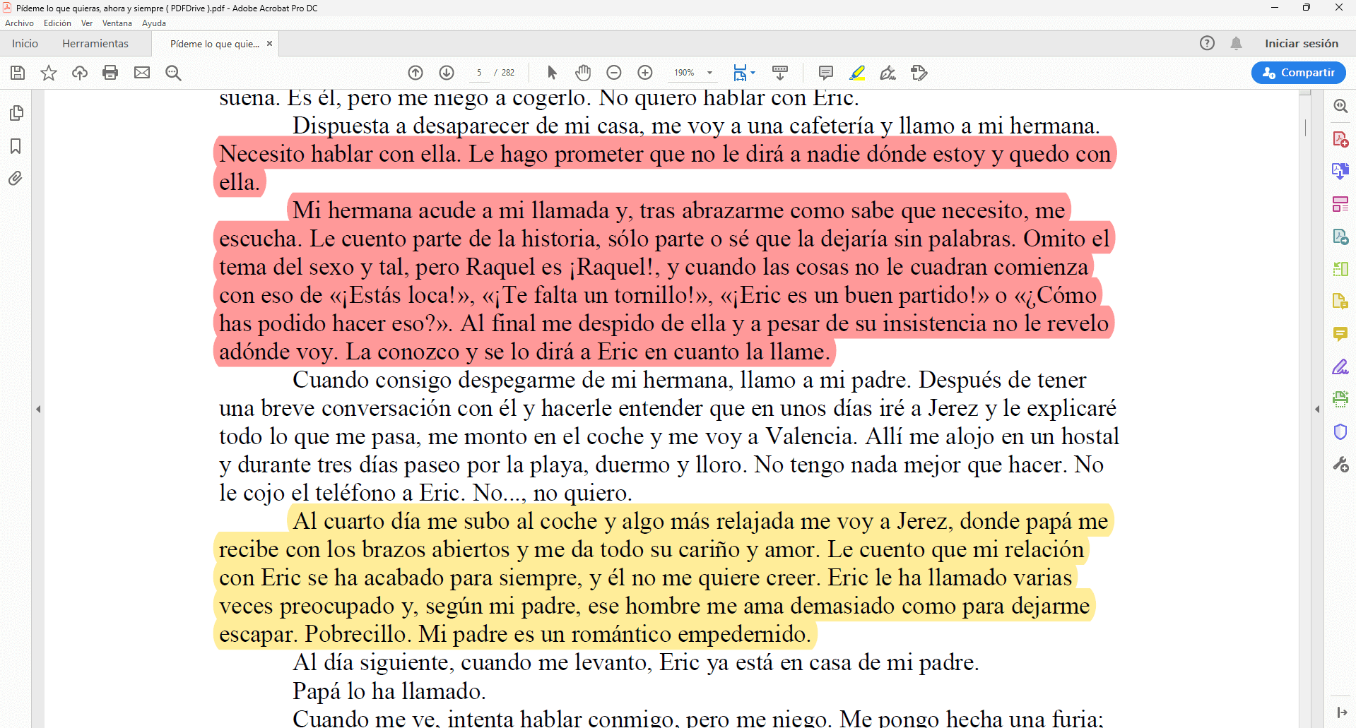Click the Save file icon
1356x728 pixels.
(18, 73)
